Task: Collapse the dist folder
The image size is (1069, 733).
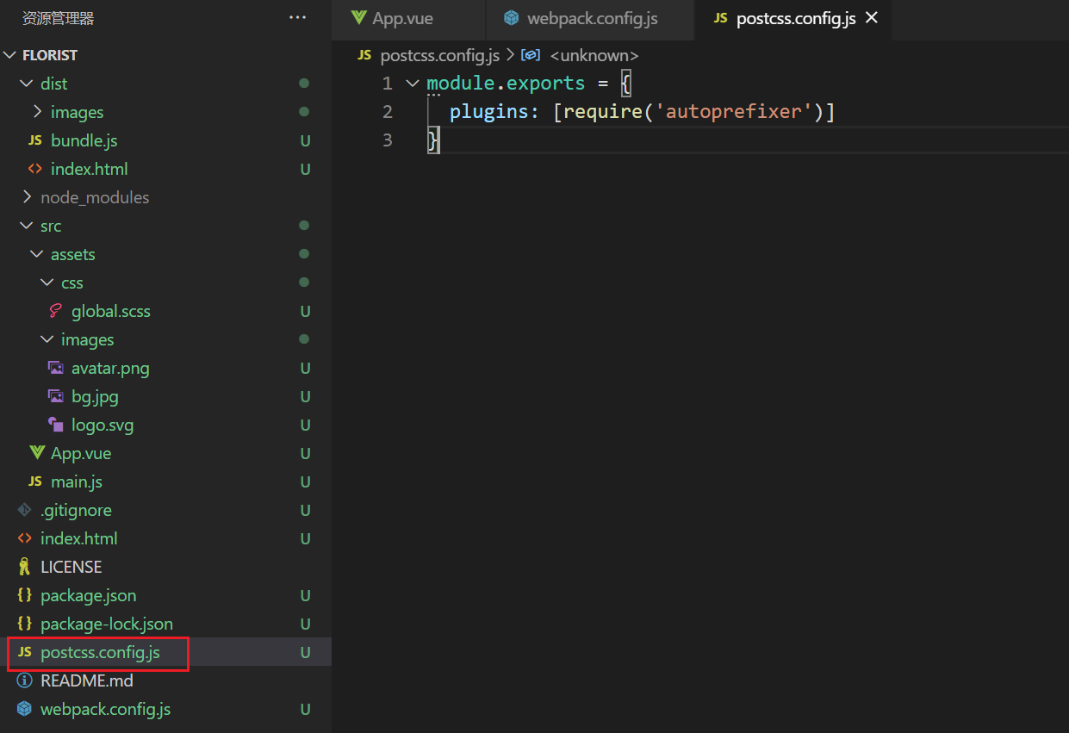Action: [x=27, y=84]
